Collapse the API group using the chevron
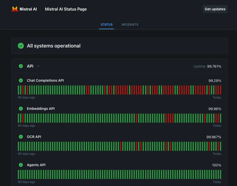This screenshot has width=237, height=186. [38, 66]
